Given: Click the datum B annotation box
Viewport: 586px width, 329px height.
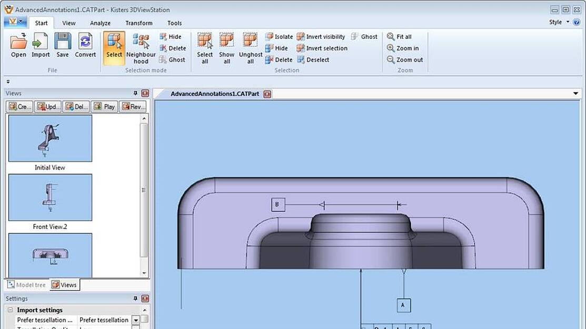Looking at the screenshot, I should tap(278, 204).
